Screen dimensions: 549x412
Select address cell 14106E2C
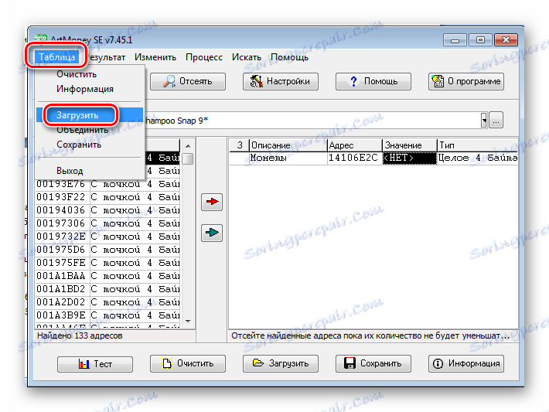pyautogui.click(x=354, y=158)
